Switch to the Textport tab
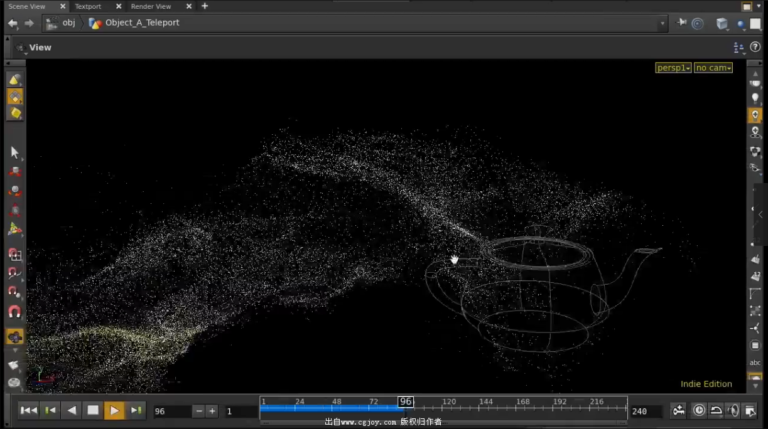Image resolution: width=768 pixels, height=429 pixels. click(x=88, y=6)
